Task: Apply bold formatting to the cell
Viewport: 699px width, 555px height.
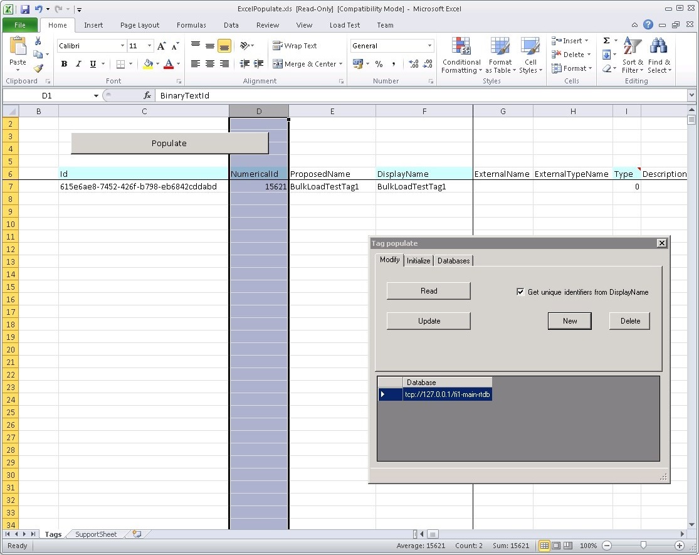Action: click(x=64, y=64)
